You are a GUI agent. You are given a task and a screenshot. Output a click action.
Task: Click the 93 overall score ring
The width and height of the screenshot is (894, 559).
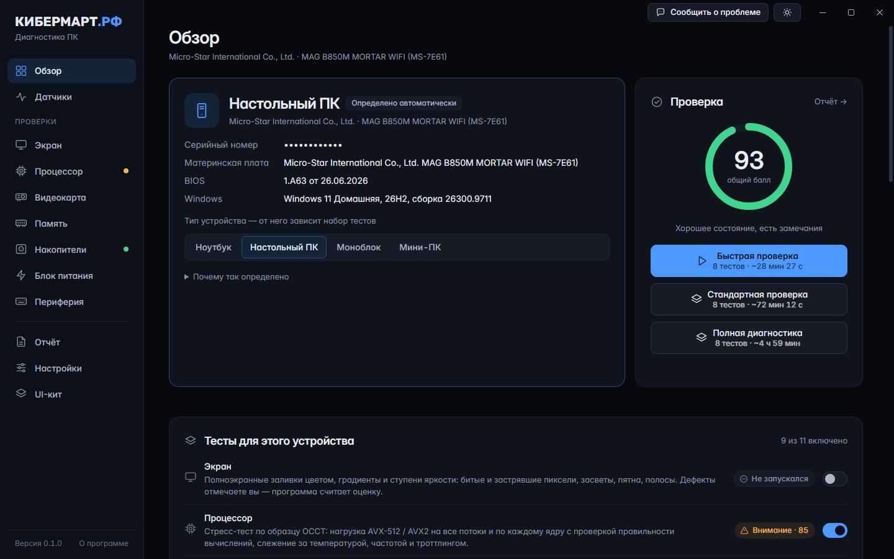(x=749, y=166)
